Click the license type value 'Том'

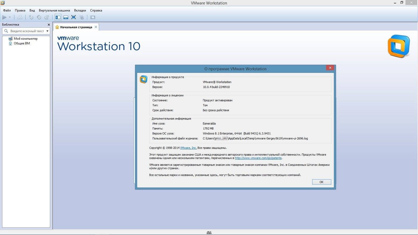pyautogui.click(x=205, y=105)
